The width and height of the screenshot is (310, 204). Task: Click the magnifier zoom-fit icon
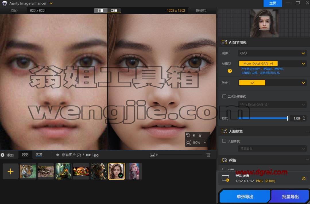click(188, 142)
